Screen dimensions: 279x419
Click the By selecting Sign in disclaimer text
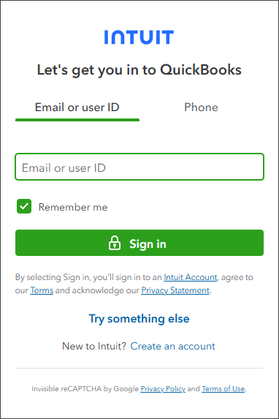pyautogui.click(x=134, y=284)
